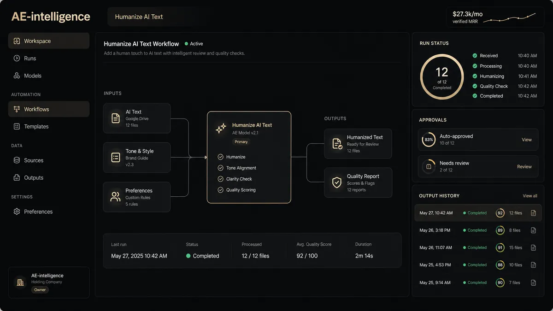Open the May 27, 10:42 AM history row

point(478,213)
